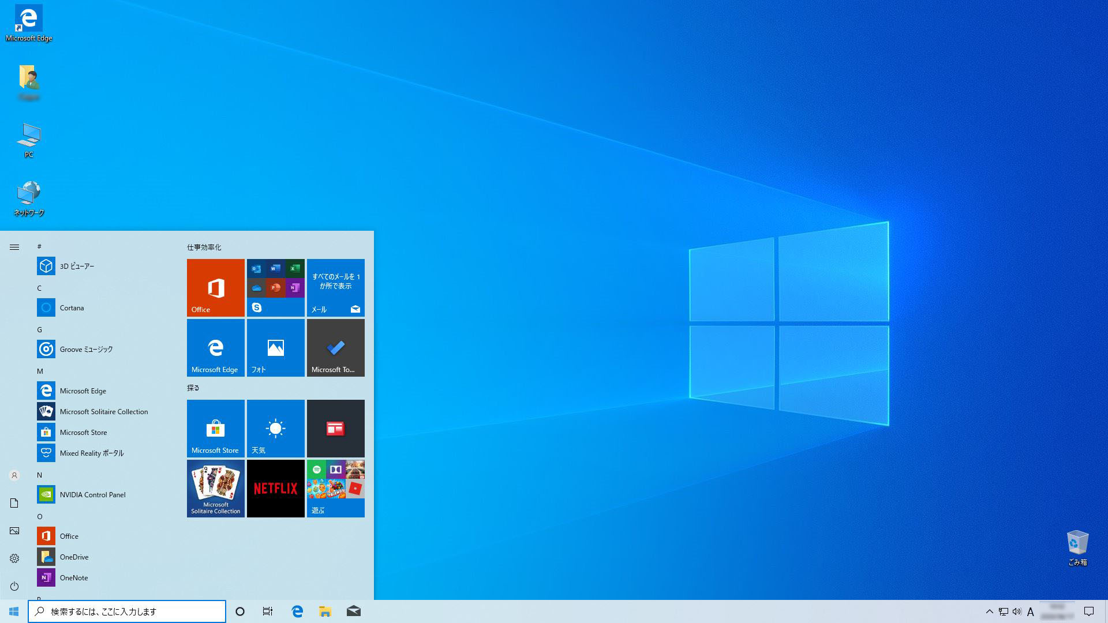
Task: Open NVIDIA Control Panel
Action: tap(104, 494)
